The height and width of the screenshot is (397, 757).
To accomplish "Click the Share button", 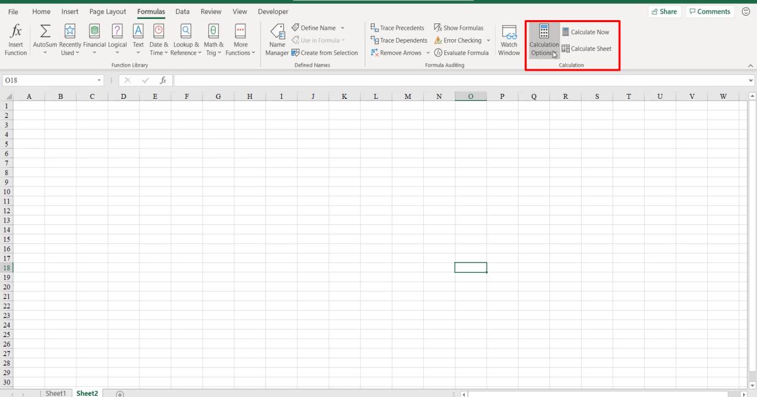I will point(664,11).
